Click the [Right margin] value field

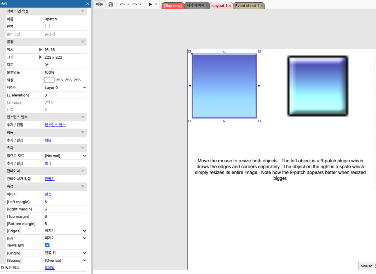click(x=65, y=209)
